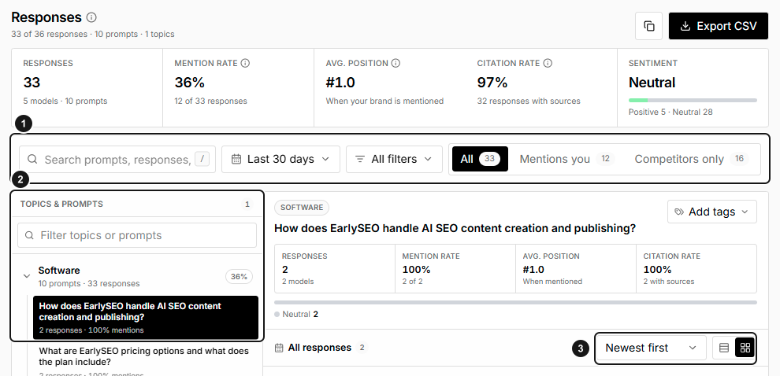Click the Mention Rate info icon in the summary stats
The image size is (780, 376).
tap(245, 63)
